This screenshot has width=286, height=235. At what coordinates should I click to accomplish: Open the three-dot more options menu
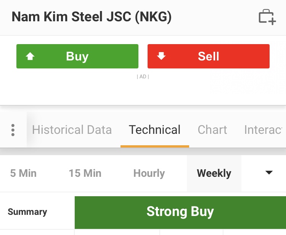13,130
